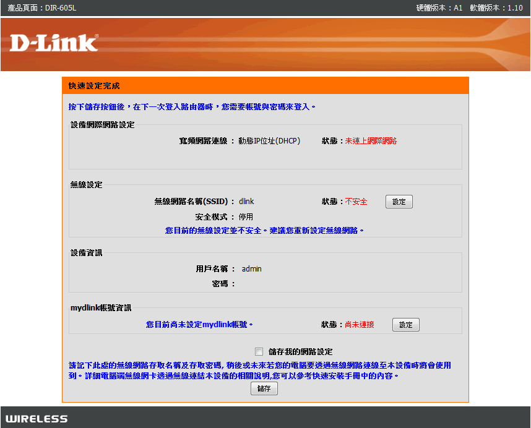
Task: Click the 用戶名稱 label
Action: (x=215, y=269)
